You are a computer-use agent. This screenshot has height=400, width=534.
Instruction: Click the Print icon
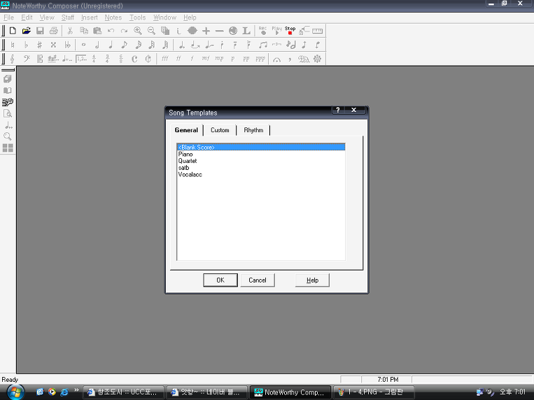coord(53,31)
